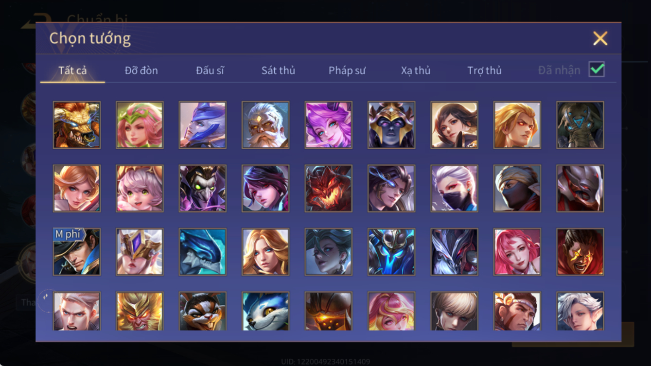
Task: Switch to the 'Đỡ đòn' tab
Action: click(x=141, y=70)
